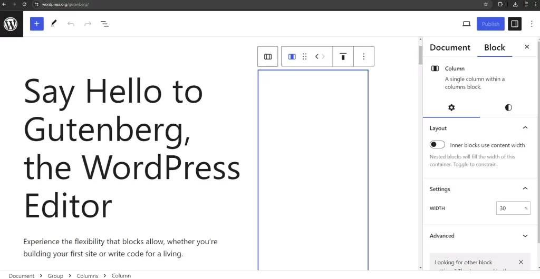Select Columns in the breadcrumb
Image resolution: width=540 pixels, height=279 pixels.
(88, 275)
